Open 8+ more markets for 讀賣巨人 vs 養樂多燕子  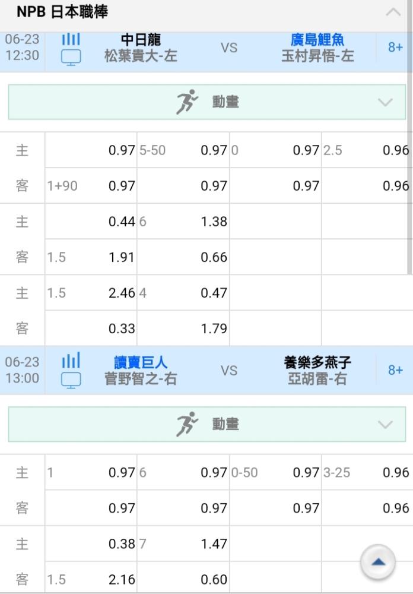point(395,369)
